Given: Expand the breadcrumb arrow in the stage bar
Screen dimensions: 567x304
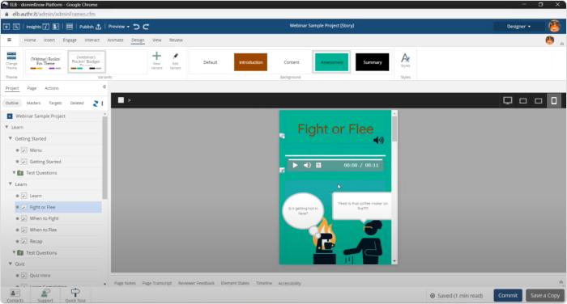Looking at the screenshot, I should (129, 100).
